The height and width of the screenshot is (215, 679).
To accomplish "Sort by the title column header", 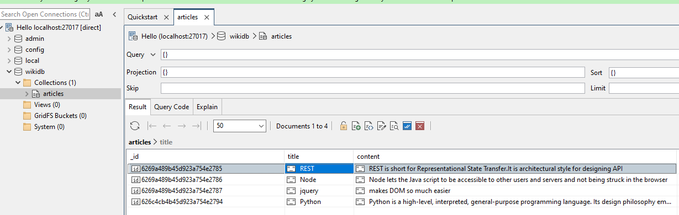I will [x=319, y=157].
